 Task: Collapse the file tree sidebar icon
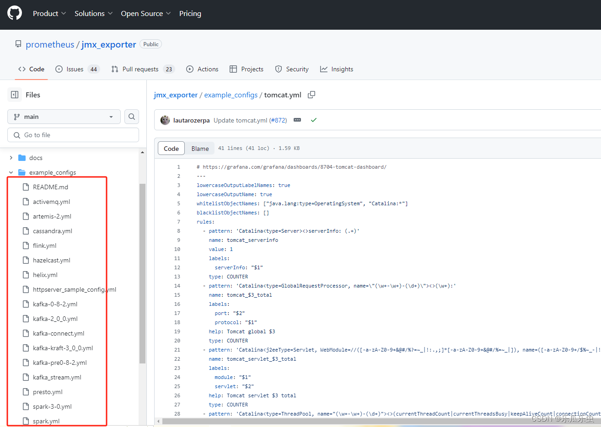[x=15, y=95]
